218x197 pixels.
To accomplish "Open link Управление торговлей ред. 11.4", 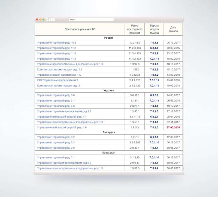I will 56,59.
